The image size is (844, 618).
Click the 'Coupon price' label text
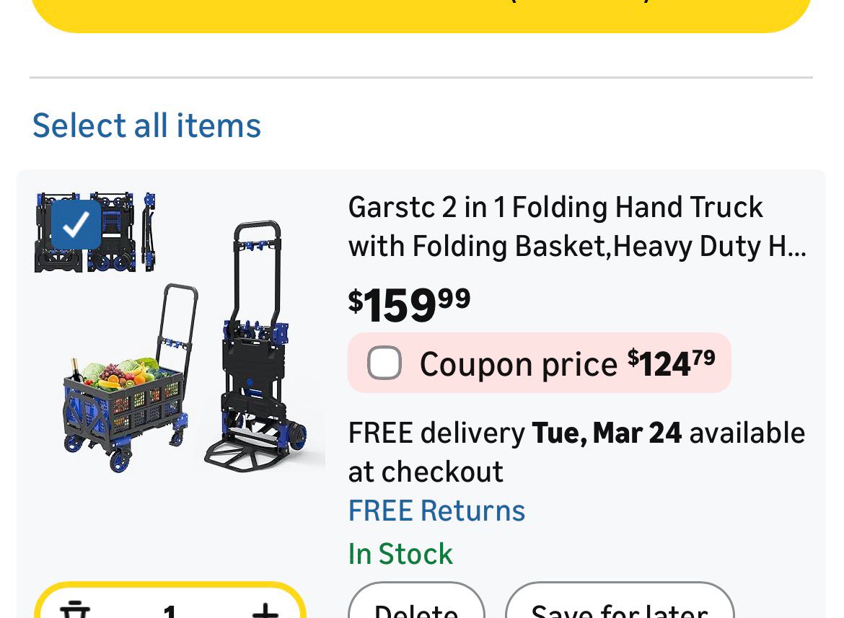point(518,364)
